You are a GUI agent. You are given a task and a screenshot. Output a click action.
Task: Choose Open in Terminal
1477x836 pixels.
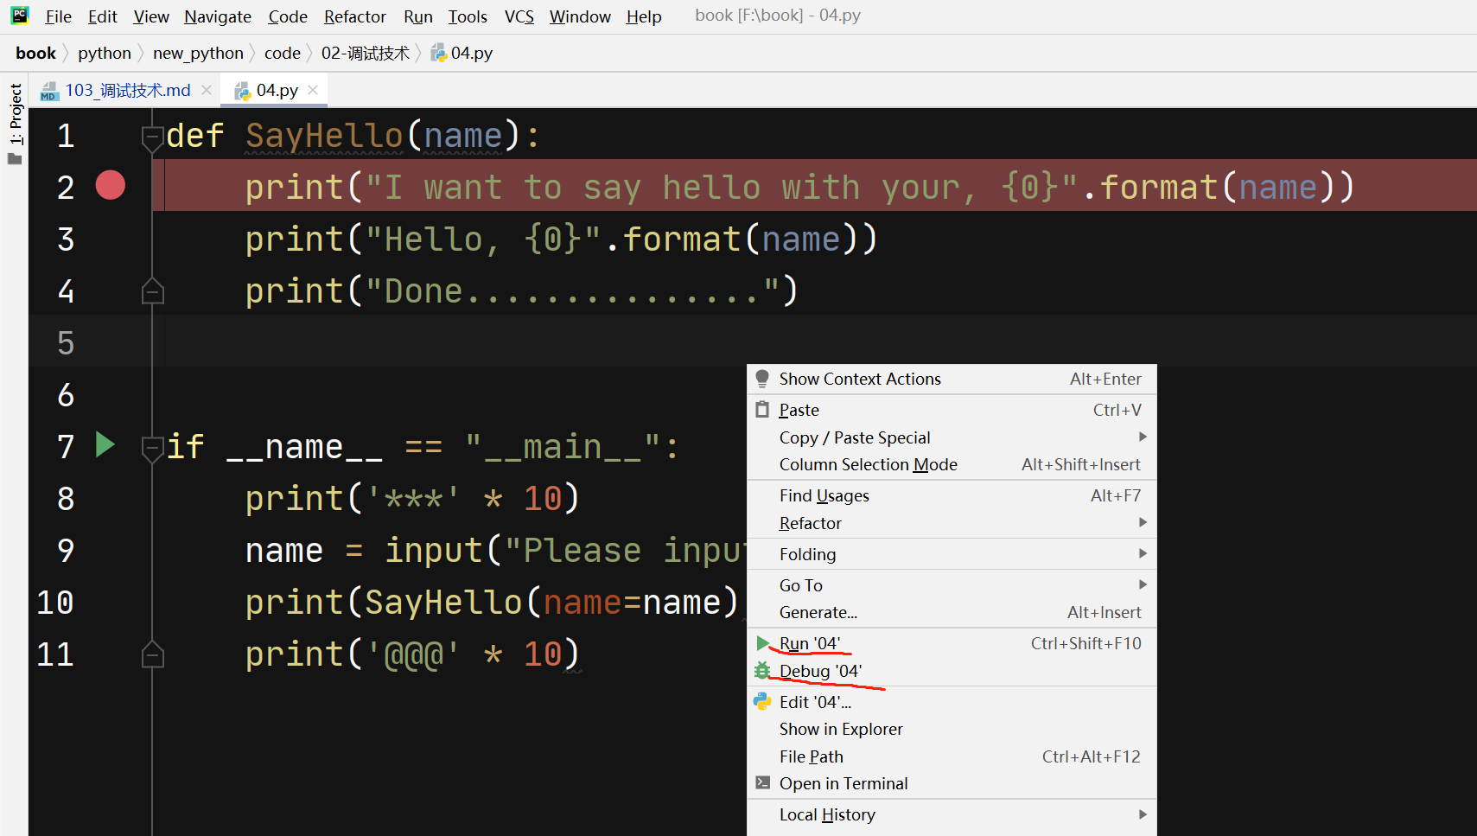(x=843, y=783)
